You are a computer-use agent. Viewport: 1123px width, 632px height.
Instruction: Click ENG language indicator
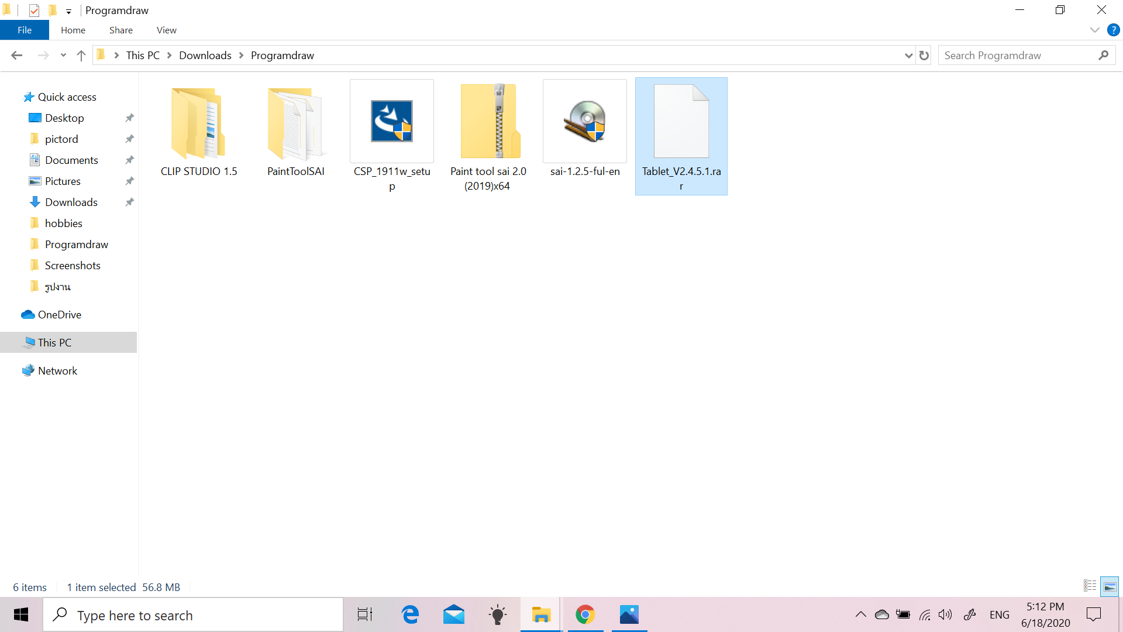[x=1000, y=615]
